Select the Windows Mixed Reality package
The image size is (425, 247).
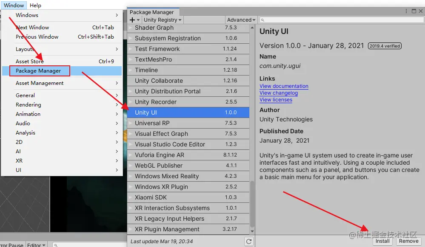(188, 176)
